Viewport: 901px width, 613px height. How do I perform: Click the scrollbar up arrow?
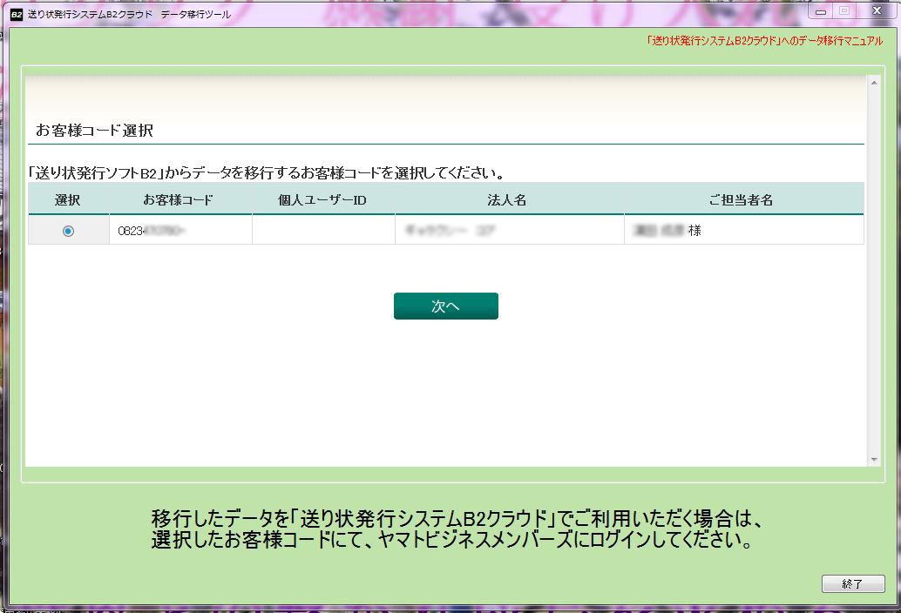point(874,84)
